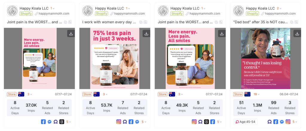This screenshot has height=131, width=306.
Task: Copy the "I work with women every day" ad text
Action: point(141,22)
